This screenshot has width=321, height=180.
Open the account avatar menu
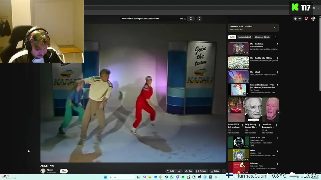(313, 18)
